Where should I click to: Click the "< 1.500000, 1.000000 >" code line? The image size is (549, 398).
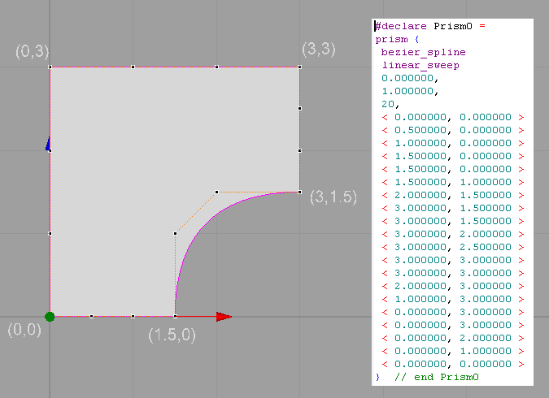pyautogui.click(x=452, y=182)
